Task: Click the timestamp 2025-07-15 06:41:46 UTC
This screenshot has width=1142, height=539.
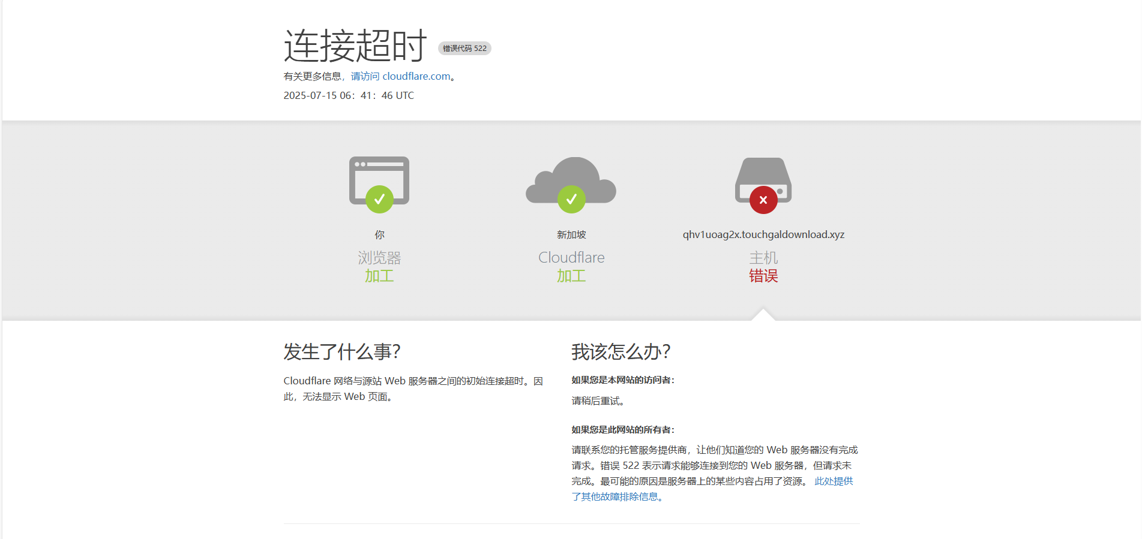Action: pyautogui.click(x=349, y=95)
